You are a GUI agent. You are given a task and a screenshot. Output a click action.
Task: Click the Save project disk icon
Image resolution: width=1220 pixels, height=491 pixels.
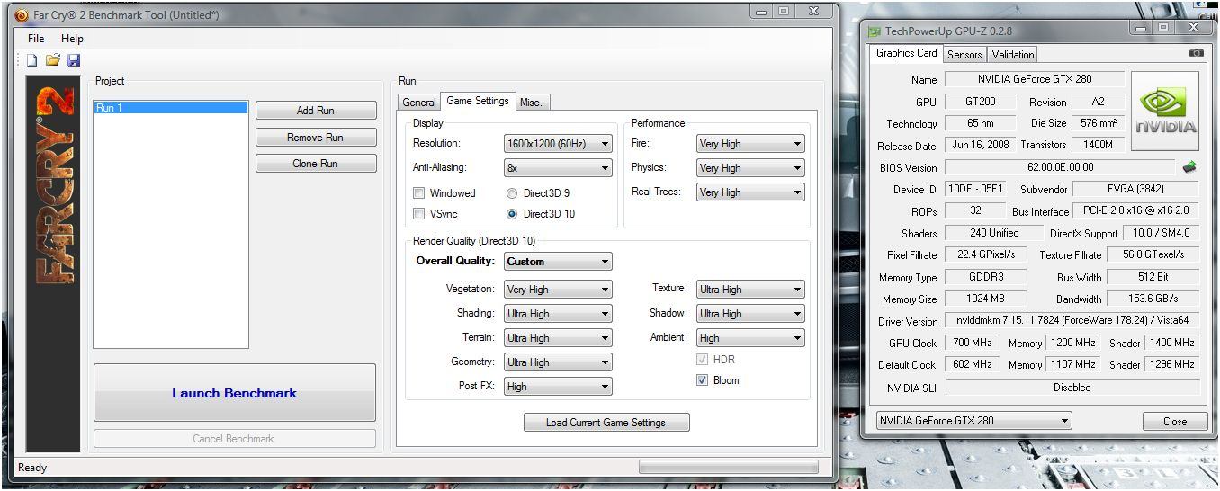[74, 60]
